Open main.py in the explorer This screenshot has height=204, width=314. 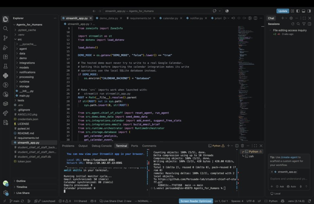[x=25, y=96]
